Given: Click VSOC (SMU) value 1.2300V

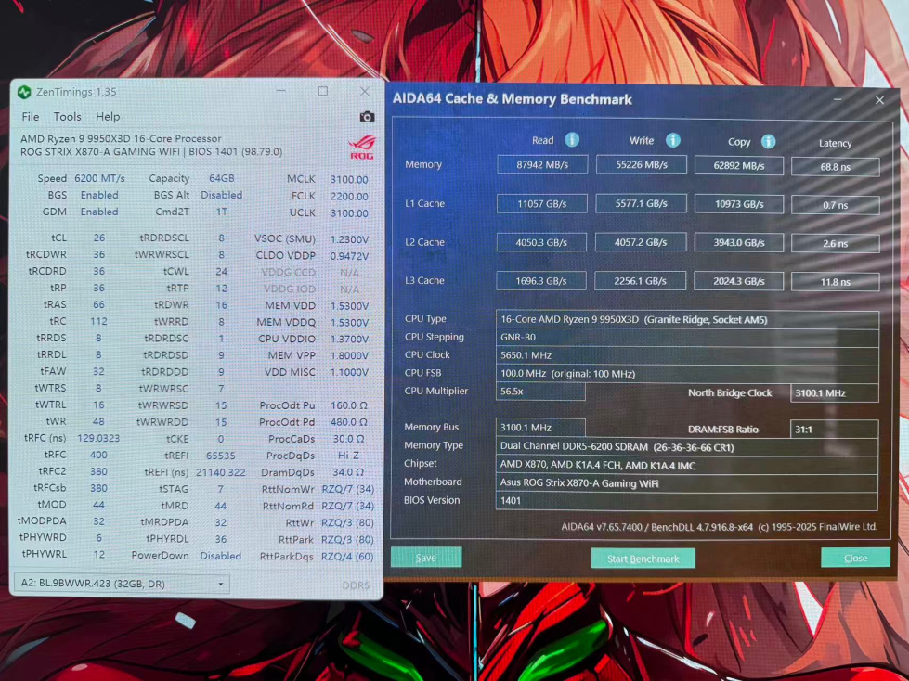Looking at the screenshot, I should pyautogui.click(x=349, y=239).
